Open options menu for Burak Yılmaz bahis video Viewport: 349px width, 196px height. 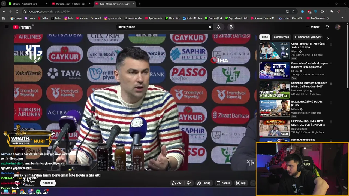(x=331, y=64)
